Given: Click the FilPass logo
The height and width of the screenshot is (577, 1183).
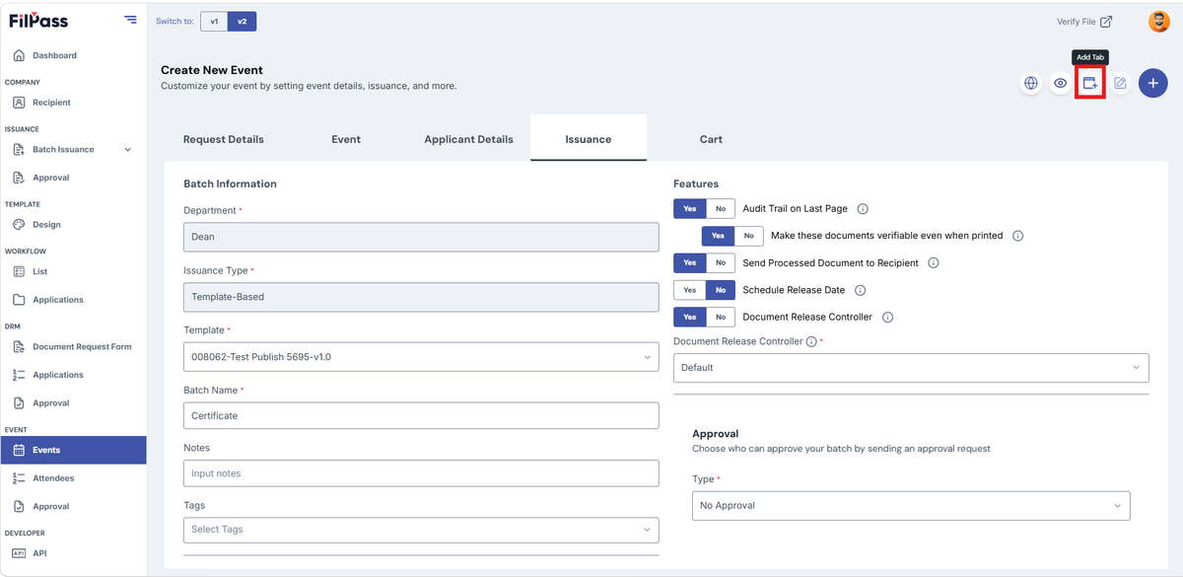Looking at the screenshot, I should tap(38, 21).
